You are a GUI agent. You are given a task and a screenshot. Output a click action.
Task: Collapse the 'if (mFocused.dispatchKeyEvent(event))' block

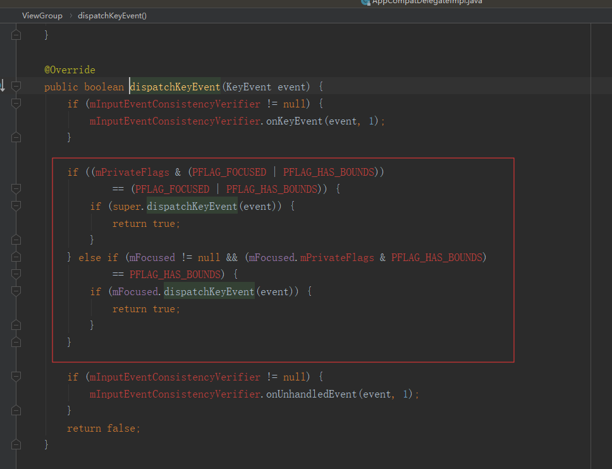tap(16, 291)
